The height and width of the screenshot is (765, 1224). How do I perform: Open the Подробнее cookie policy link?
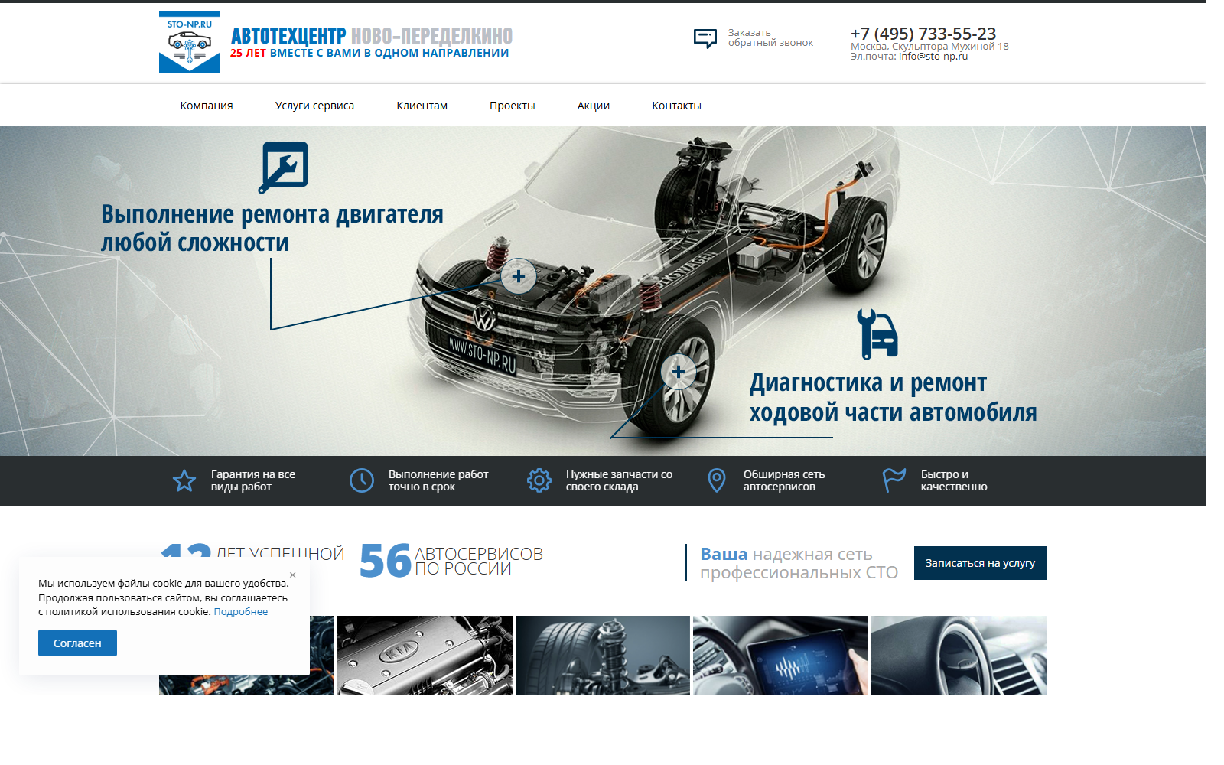point(241,612)
